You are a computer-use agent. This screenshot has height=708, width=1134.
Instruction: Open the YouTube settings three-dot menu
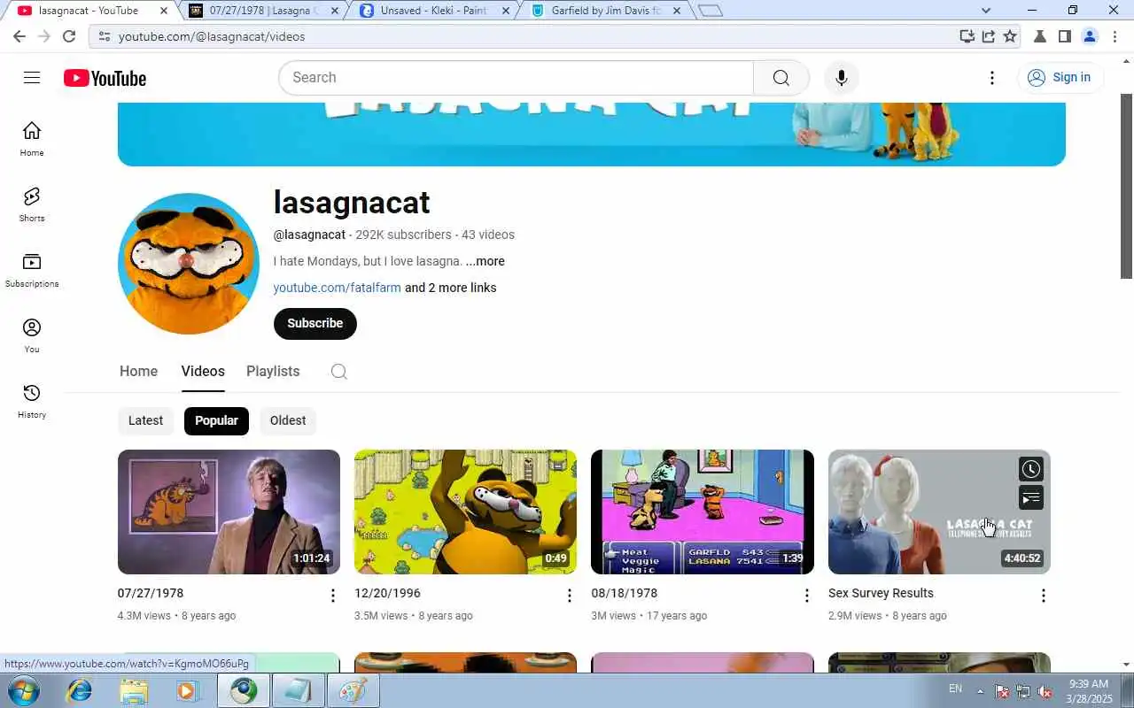tap(992, 78)
